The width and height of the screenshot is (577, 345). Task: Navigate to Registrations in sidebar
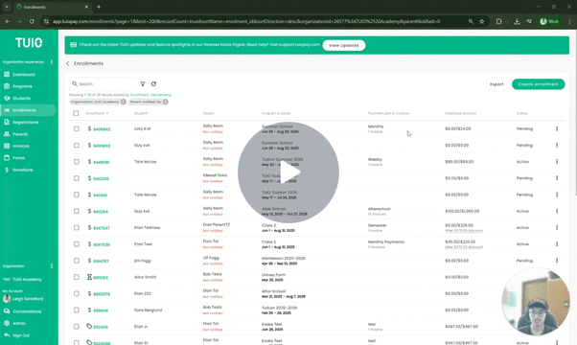click(x=25, y=122)
